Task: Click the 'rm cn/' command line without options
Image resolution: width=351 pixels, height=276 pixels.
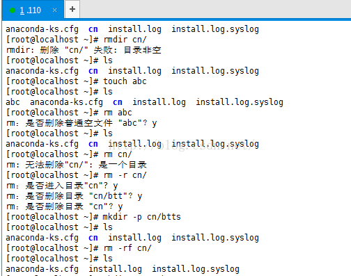Action: [69, 154]
